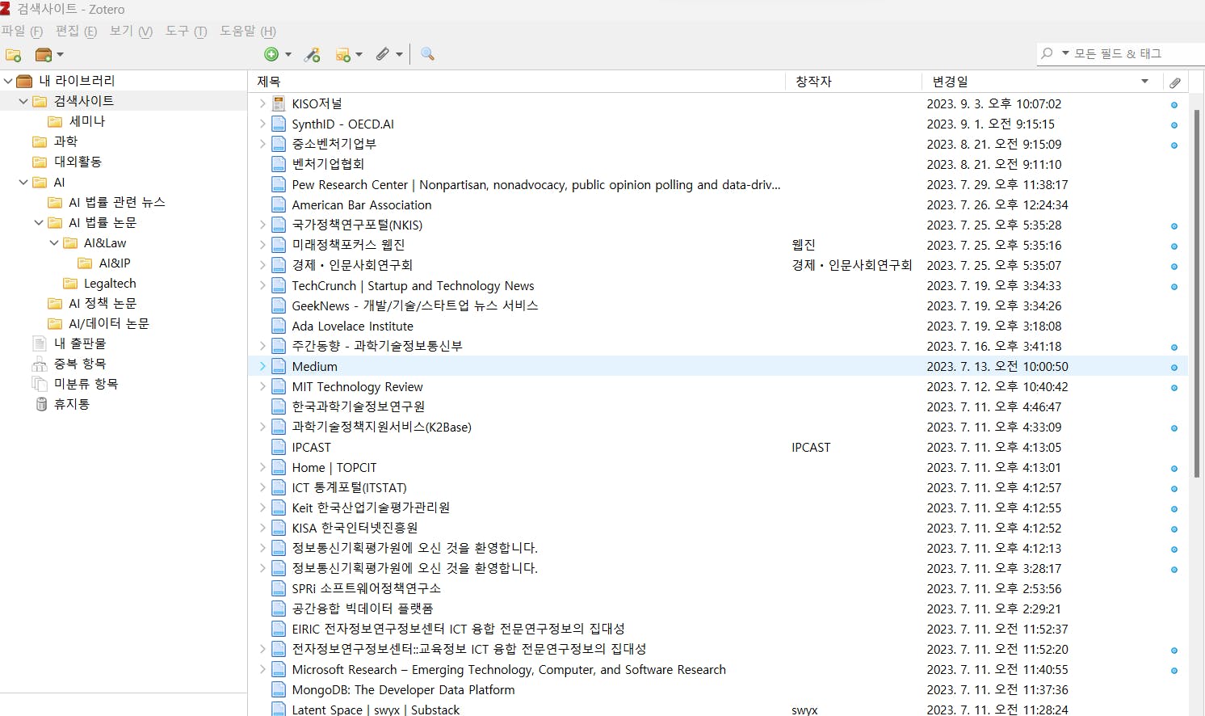Collapse the AI collection
This screenshot has width=1205, height=716.
(23, 183)
